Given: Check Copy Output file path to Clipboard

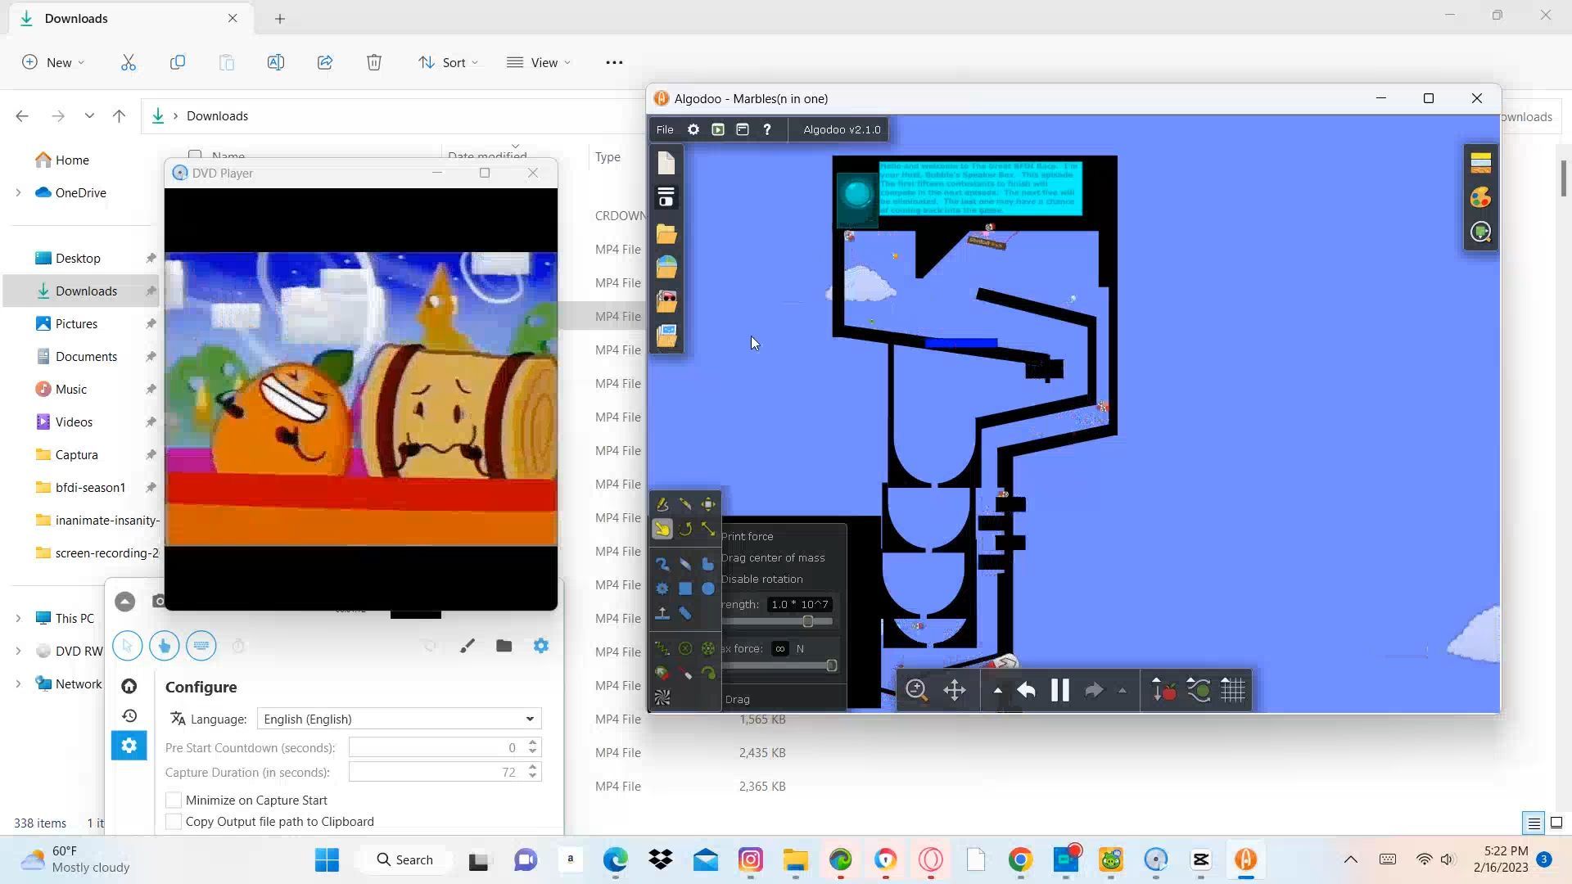Looking at the screenshot, I should coord(174,822).
